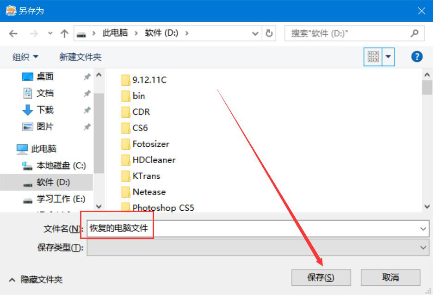Click the 保存(S) button
433x295 pixels.
[321, 277]
